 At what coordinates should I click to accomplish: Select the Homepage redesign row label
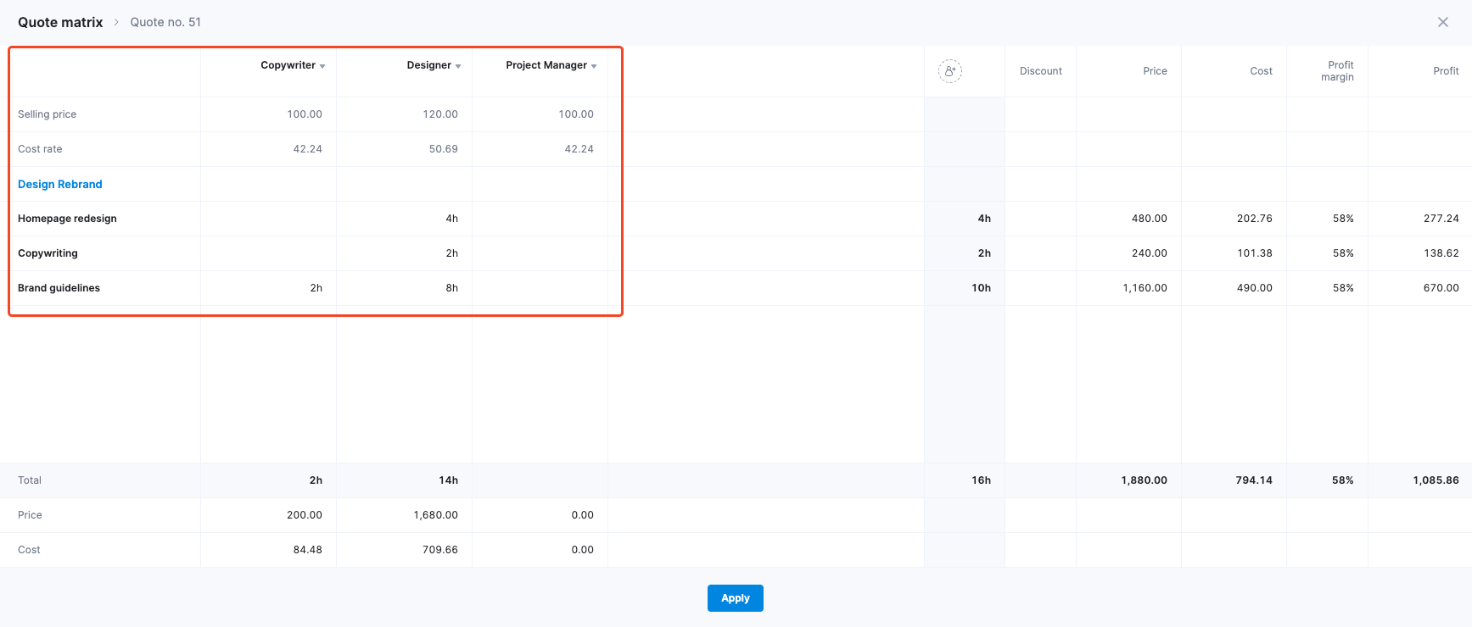[67, 219]
